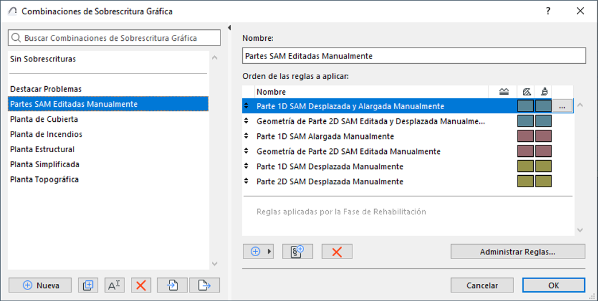Open the add rule dropdown button
This screenshot has width=598, height=301.
coord(258,252)
